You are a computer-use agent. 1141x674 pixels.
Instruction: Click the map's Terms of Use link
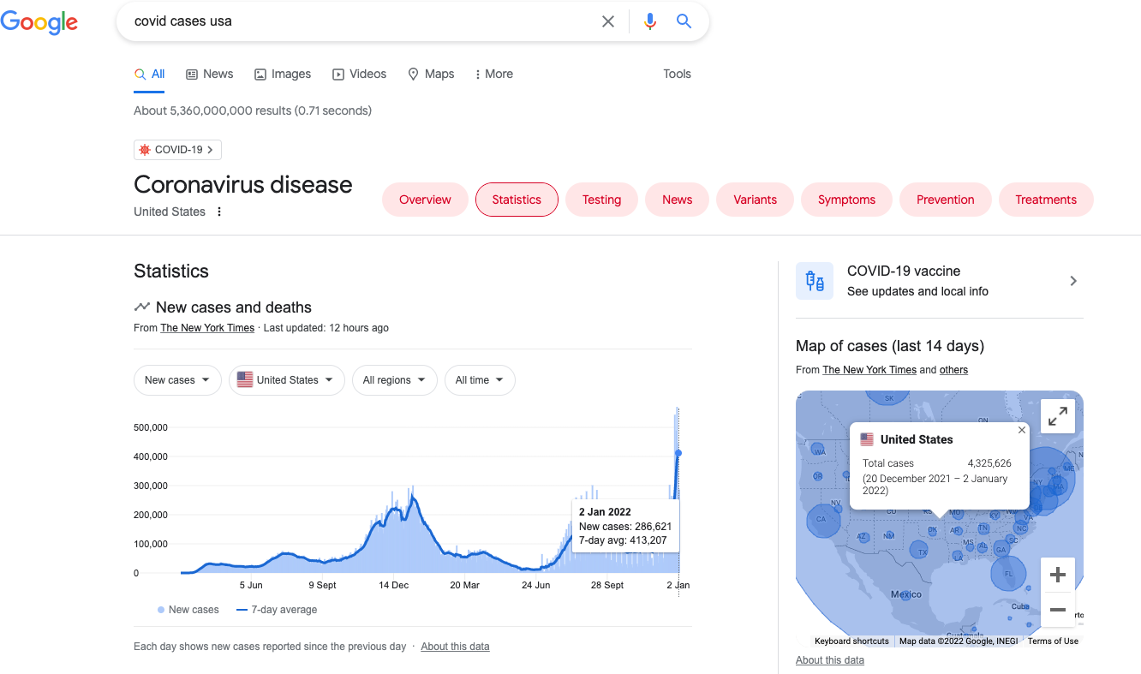coord(1053,641)
